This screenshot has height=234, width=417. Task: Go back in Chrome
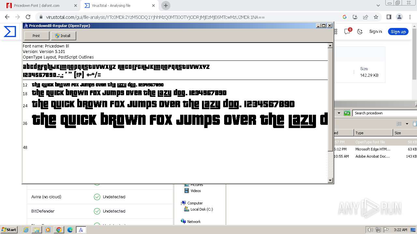click(7, 17)
